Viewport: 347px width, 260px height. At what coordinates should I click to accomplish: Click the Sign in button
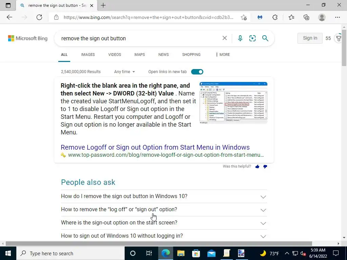[310, 38]
